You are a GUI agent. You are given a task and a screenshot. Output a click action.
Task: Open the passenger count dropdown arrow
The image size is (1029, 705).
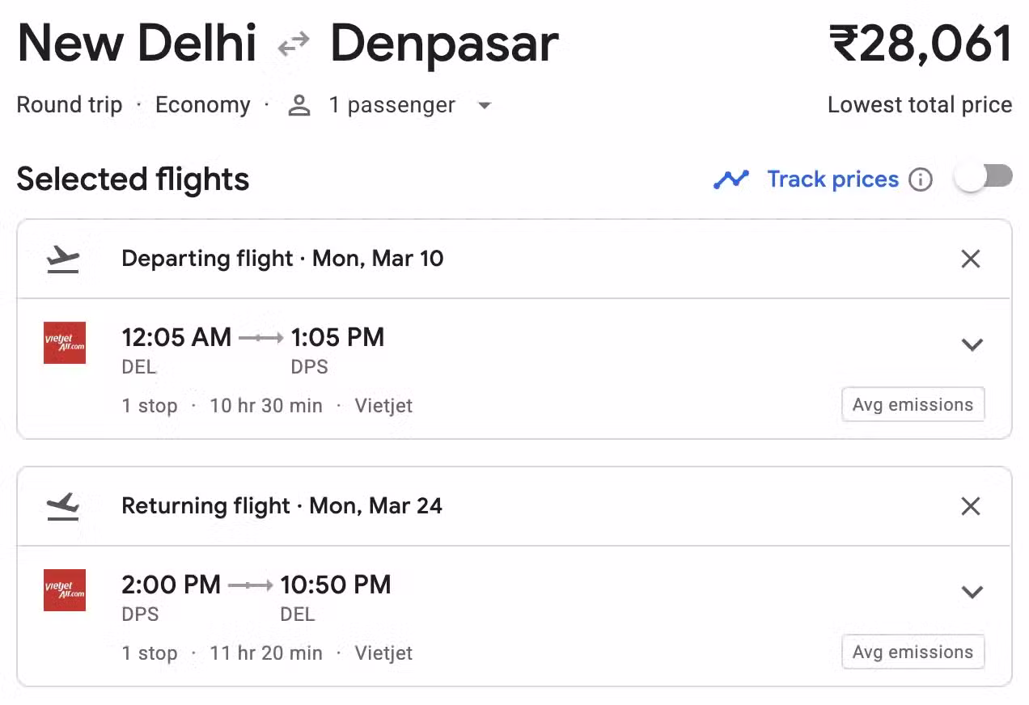[x=485, y=106]
